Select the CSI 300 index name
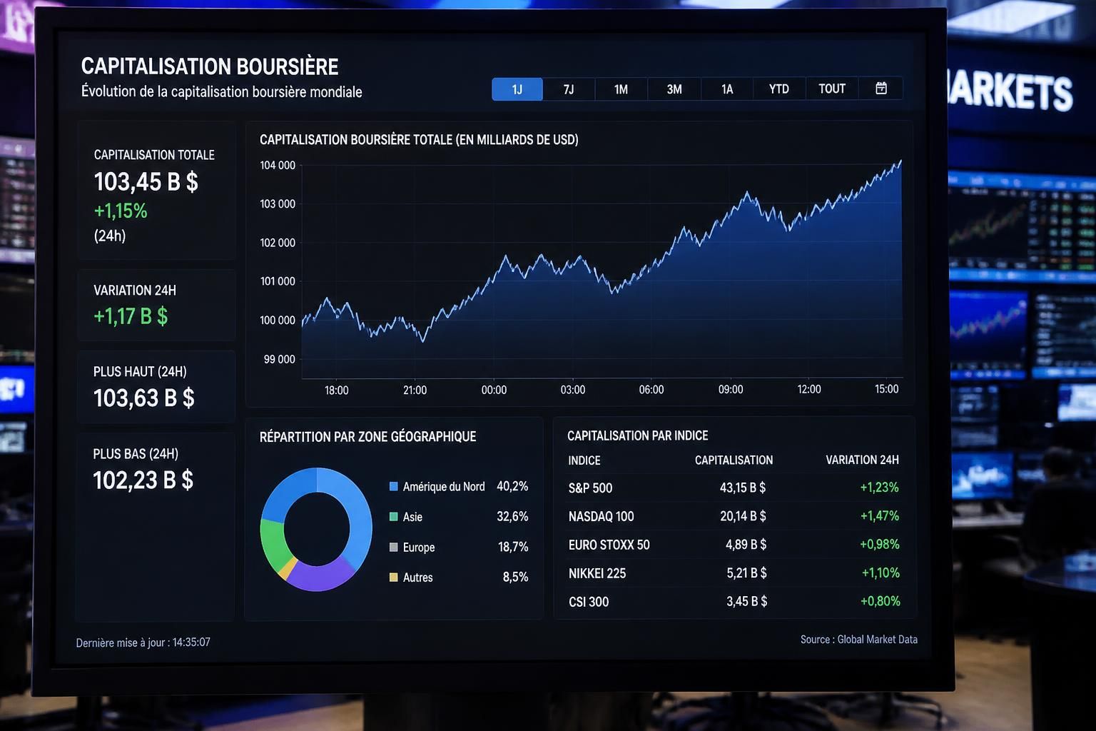 589,602
